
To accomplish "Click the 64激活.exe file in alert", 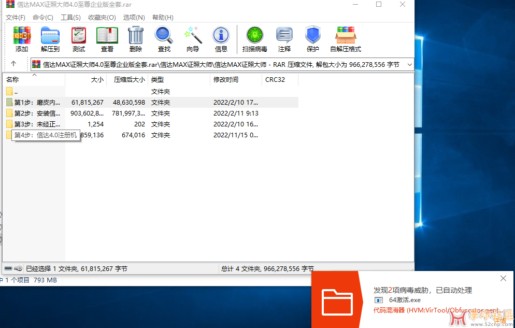I will [x=405, y=300].
